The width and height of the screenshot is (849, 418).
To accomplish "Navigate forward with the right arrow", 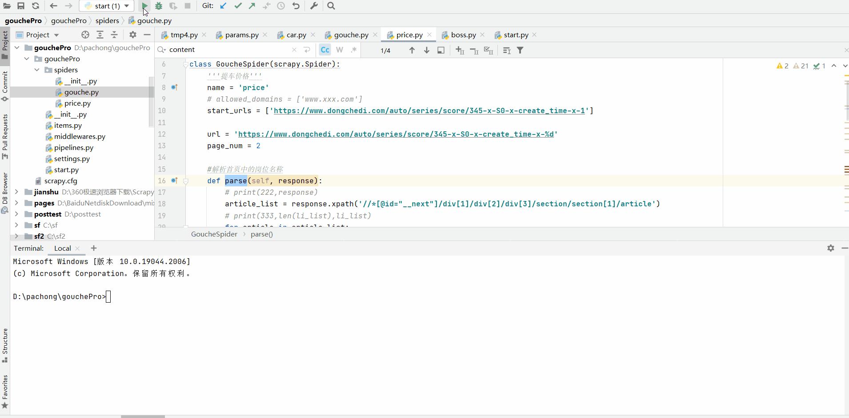I will [68, 6].
